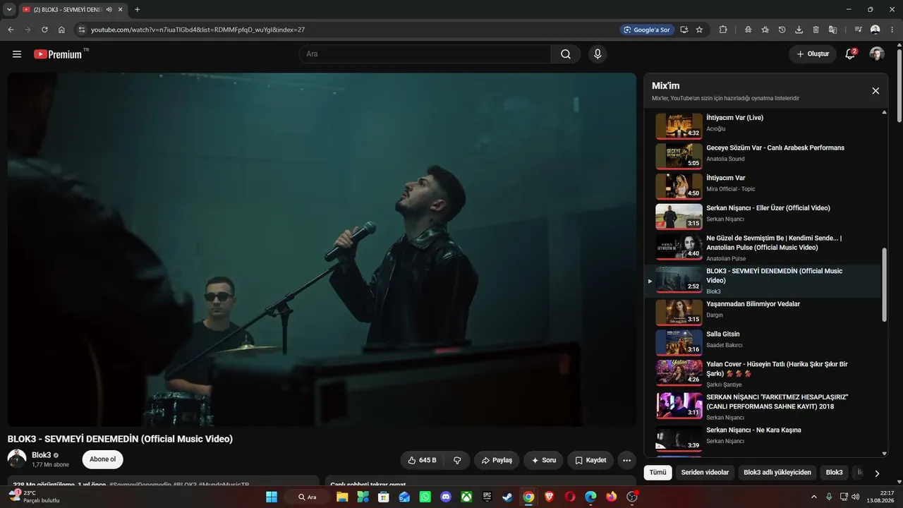Click Google'a Sor lens button
Viewport: 903px width, 508px height.
[x=647, y=30]
